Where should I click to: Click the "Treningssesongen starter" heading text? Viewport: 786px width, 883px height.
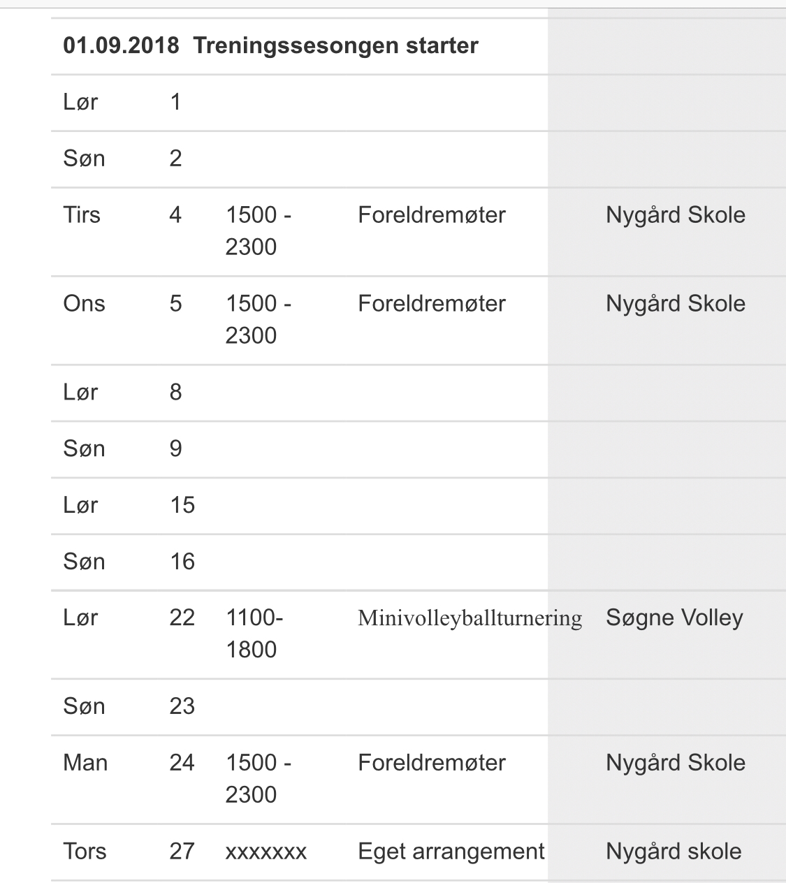coord(335,46)
